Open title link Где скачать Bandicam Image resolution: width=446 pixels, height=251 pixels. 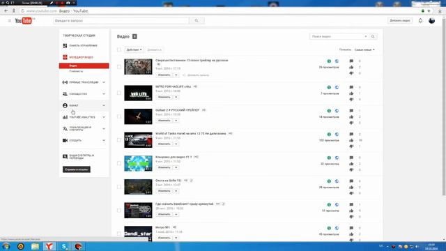coord(184,204)
